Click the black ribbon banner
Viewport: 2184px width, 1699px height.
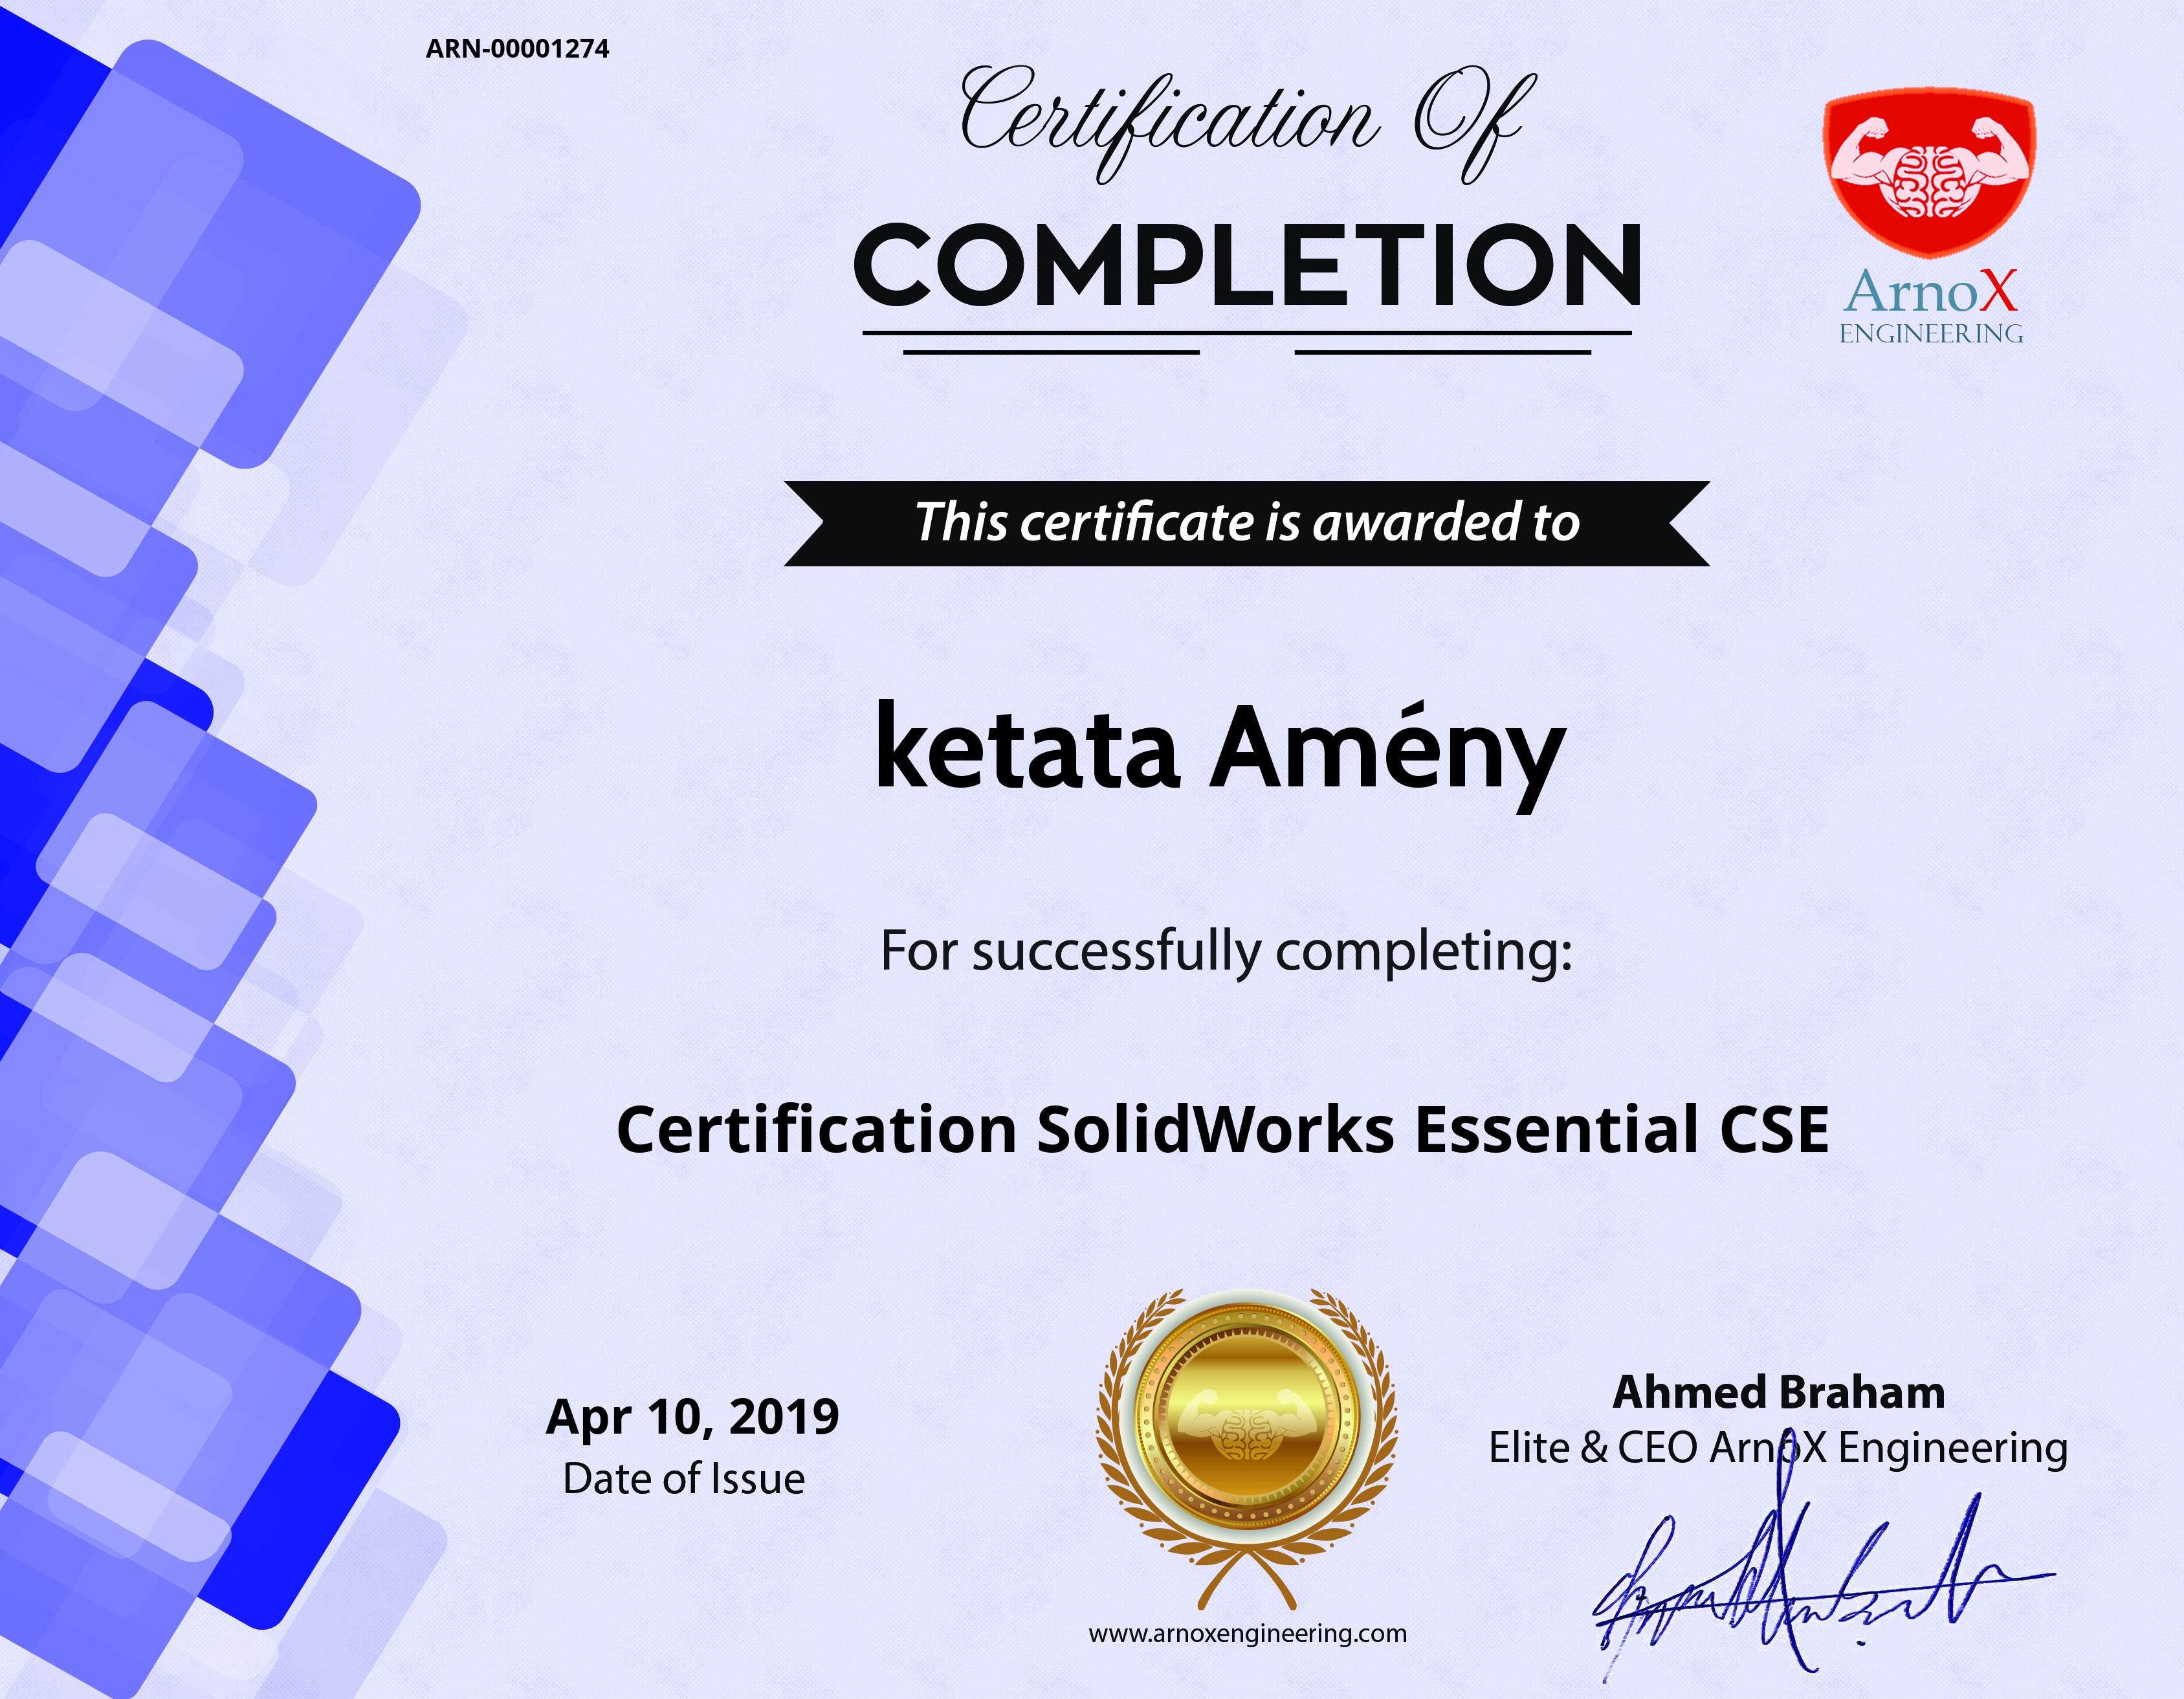(1246, 523)
